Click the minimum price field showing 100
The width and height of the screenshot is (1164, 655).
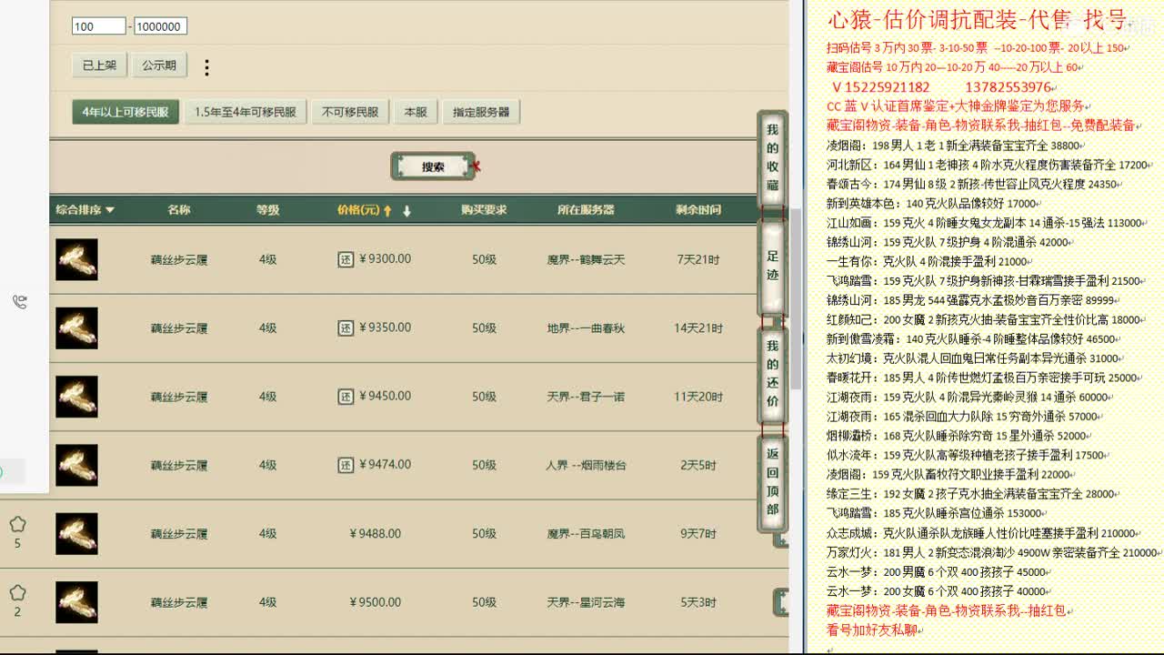point(99,26)
